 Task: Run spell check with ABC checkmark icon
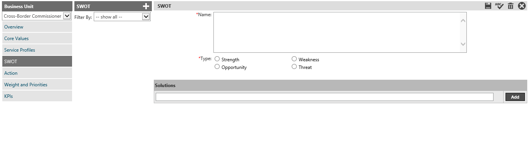[x=499, y=6]
